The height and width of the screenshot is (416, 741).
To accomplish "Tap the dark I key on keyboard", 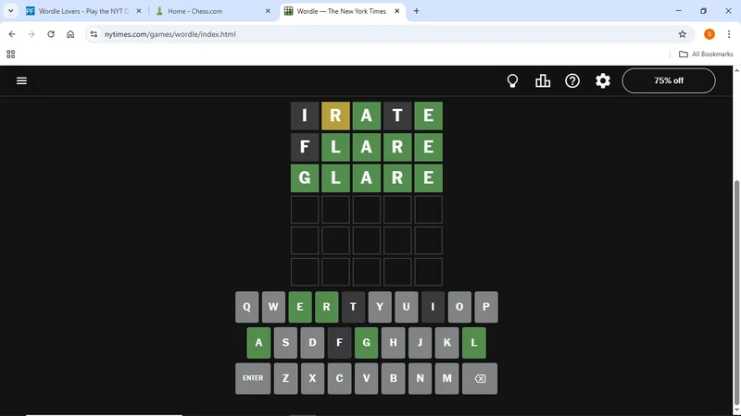I will coord(433,307).
